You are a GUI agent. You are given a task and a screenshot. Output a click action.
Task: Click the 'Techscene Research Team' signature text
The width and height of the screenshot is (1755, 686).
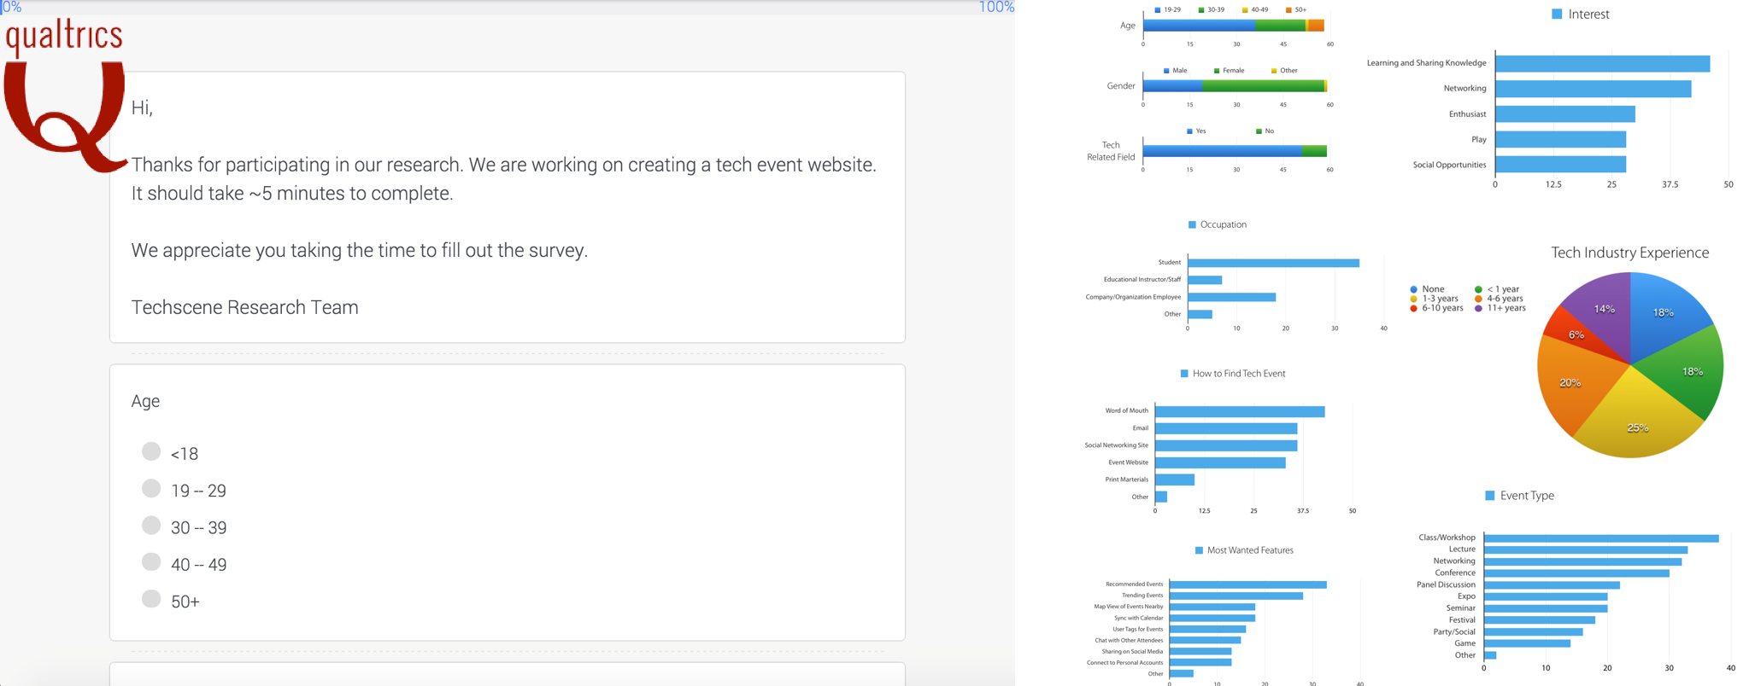pyautogui.click(x=245, y=307)
